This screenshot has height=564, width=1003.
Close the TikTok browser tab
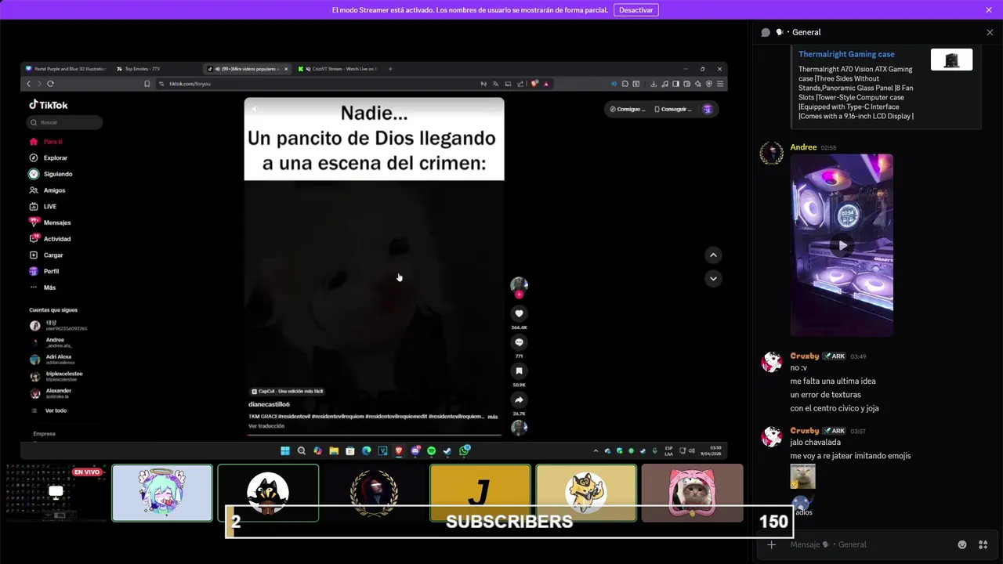point(286,69)
